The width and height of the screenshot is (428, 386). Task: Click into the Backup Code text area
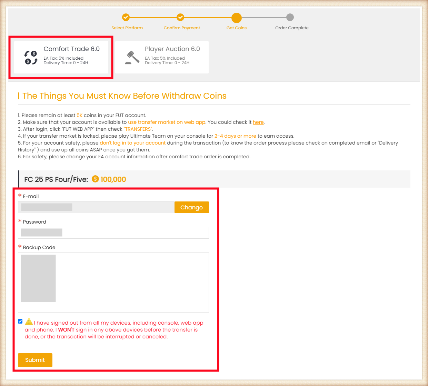click(x=113, y=283)
